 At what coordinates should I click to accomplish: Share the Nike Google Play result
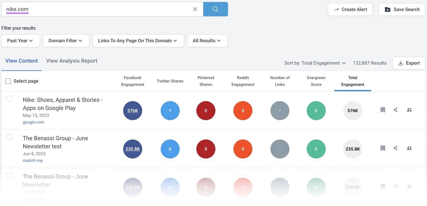coord(396,110)
